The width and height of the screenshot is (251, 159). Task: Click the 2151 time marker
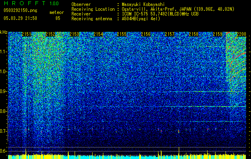tap(26, 34)
